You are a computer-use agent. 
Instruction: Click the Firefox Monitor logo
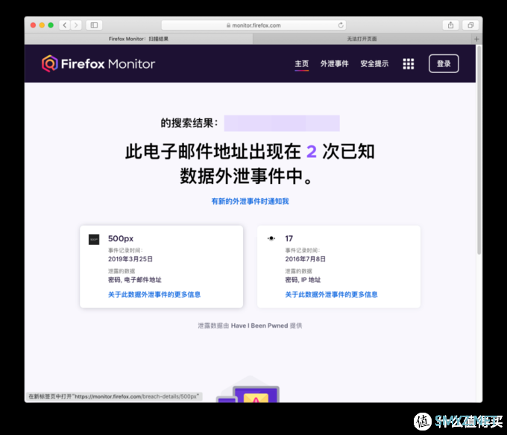[x=98, y=63]
